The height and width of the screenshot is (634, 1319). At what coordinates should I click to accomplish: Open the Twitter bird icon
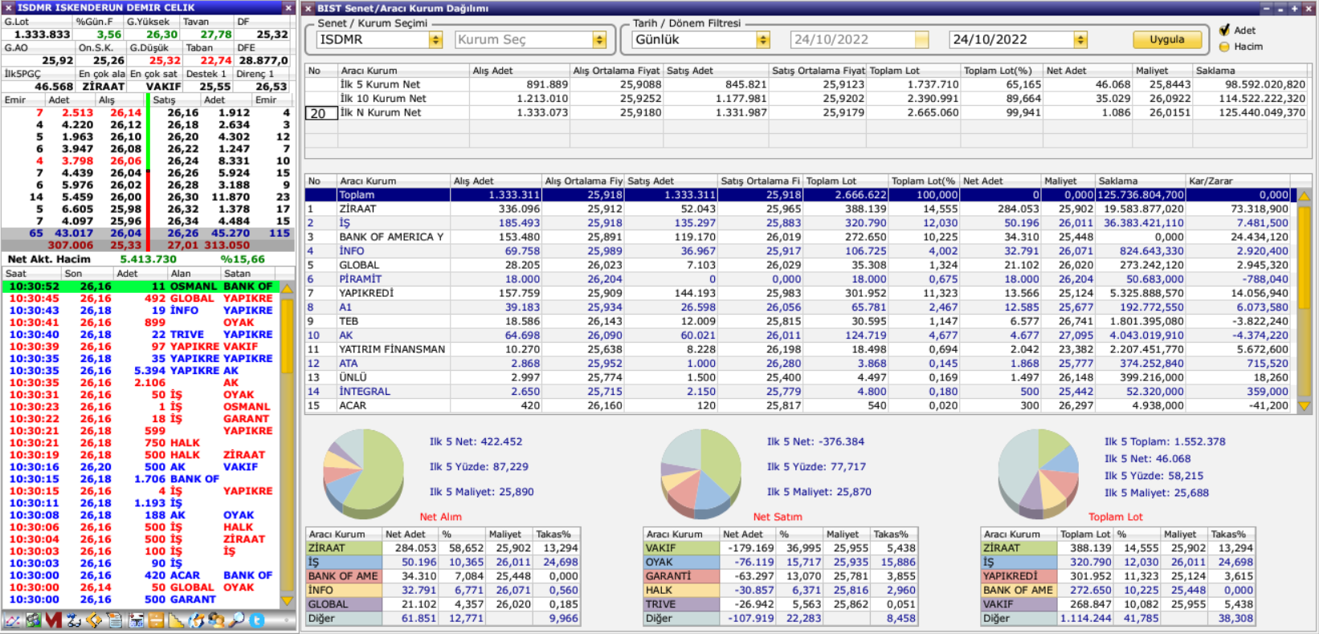pyautogui.click(x=257, y=620)
